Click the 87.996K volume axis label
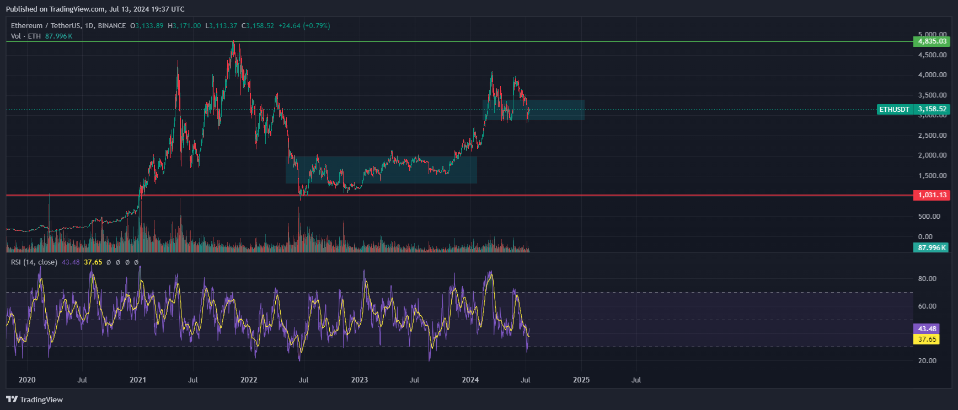This screenshot has width=958, height=410. point(932,248)
